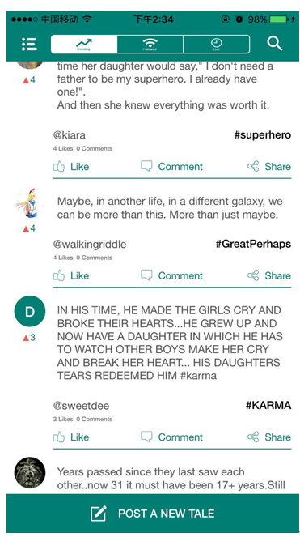This screenshot has width=300, height=537.
Task: Tap the search magnifier icon
Action: (275, 44)
